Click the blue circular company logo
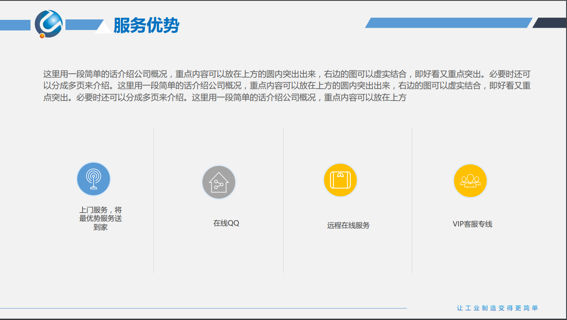The height and width of the screenshot is (320, 567). 49,24
